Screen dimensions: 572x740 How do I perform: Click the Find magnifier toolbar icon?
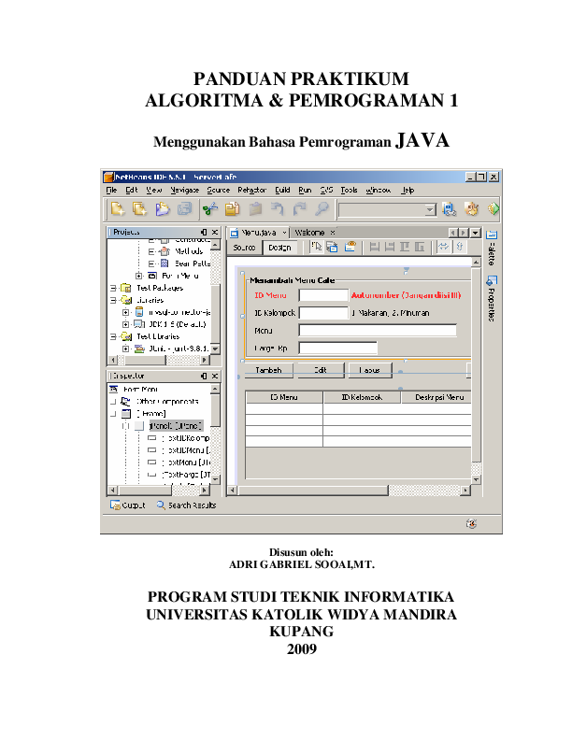click(322, 209)
